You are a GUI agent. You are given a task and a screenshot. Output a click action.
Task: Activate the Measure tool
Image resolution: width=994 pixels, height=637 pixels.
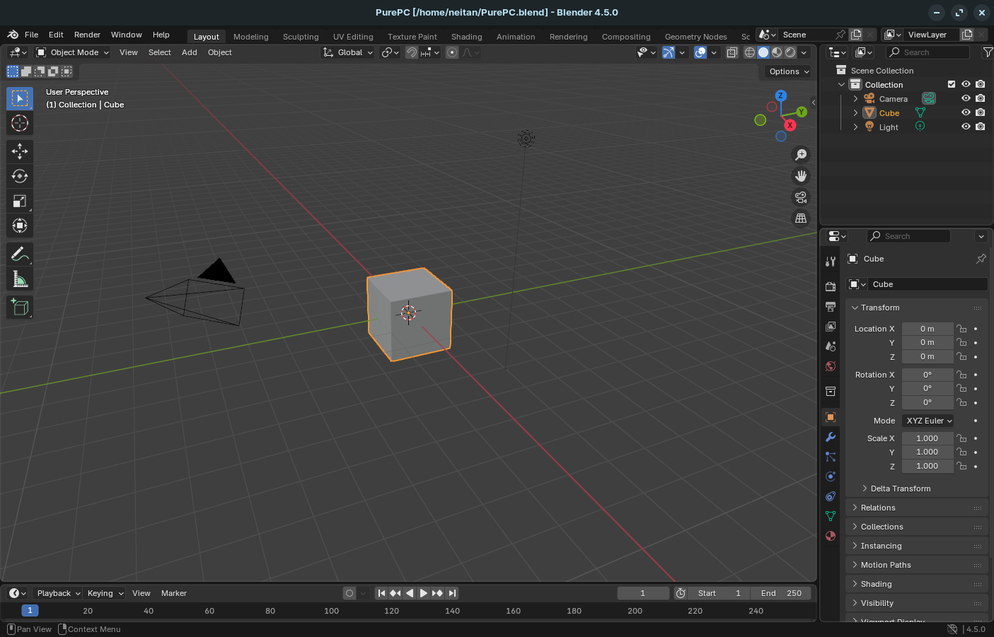click(x=20, y=279)
